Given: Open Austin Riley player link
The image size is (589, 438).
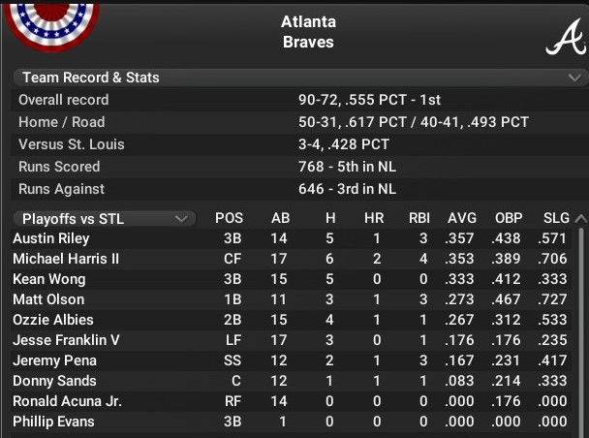Looking at the screenshot, I should pyautogui.click(x=51, y=238).
